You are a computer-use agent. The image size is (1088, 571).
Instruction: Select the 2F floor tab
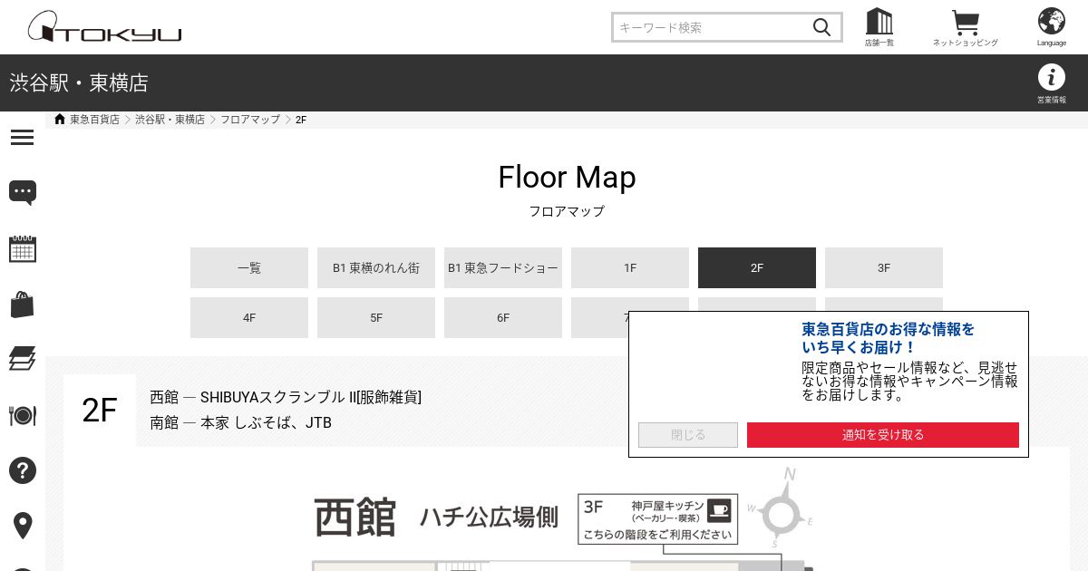point(757,267)
